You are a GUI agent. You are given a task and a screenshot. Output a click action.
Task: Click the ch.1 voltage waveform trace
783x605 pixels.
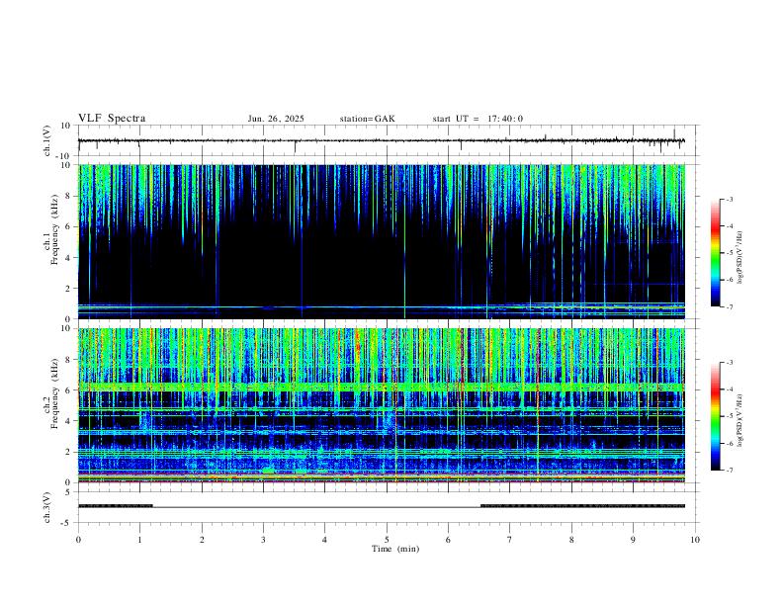pos(381,140)
